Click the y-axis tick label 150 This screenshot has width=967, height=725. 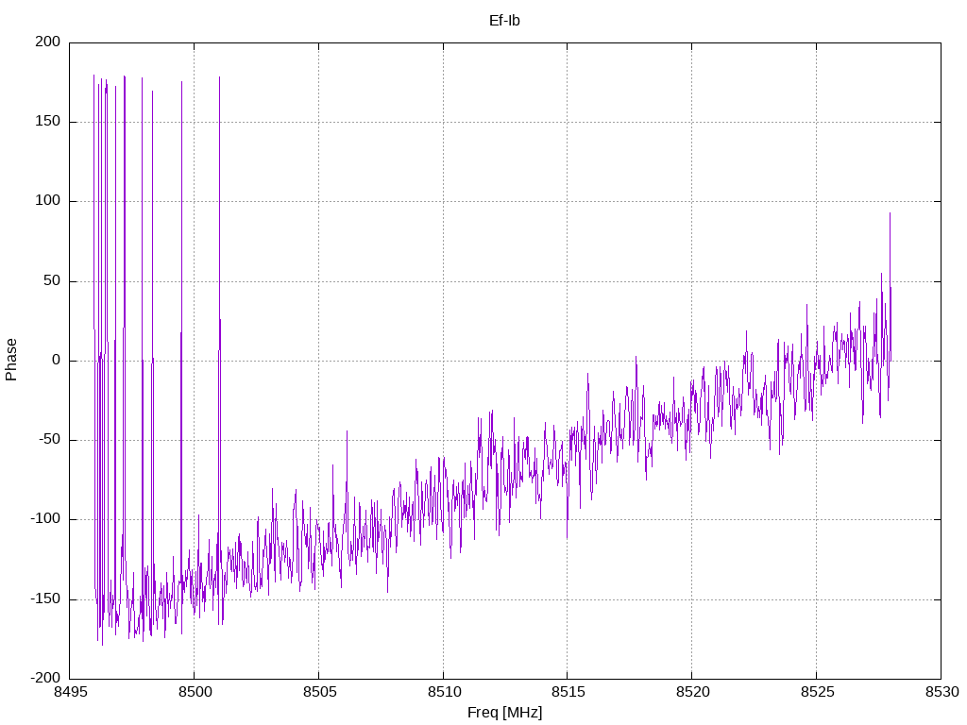tap(48, 122)
